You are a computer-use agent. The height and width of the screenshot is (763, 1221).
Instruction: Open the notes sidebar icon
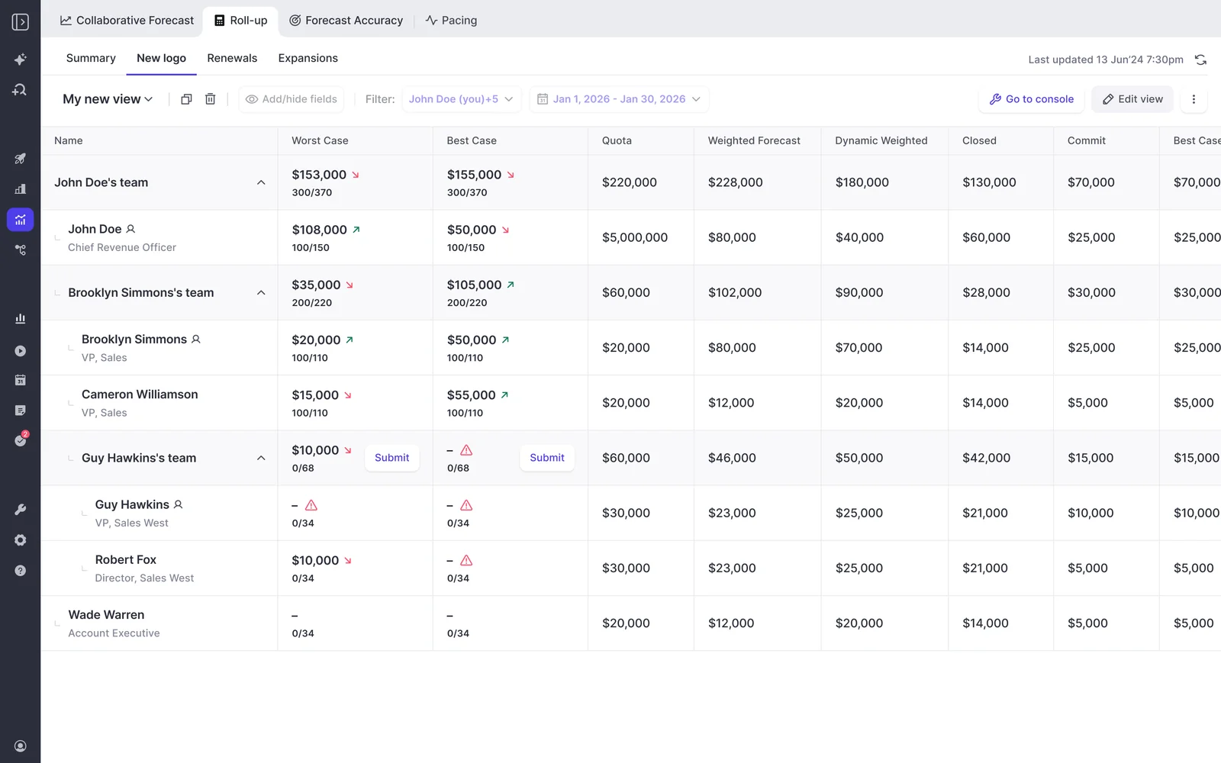click(21, 410)
